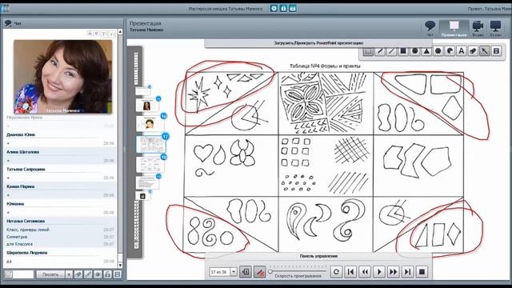Click the Загрузить/Проиграть PowerPoint презентацию bar
This screenshot has height=288, width=512.
tap(318, 43)
